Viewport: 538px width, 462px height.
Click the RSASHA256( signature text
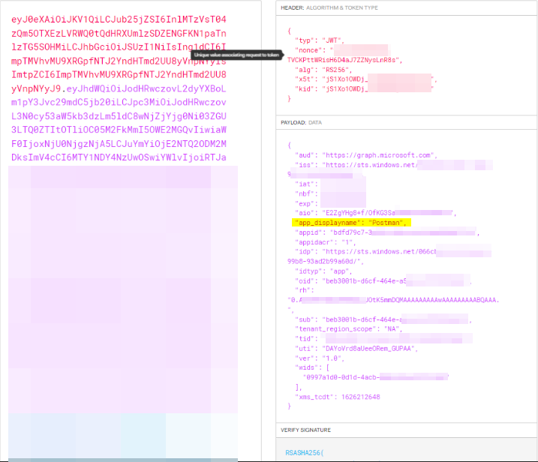(x=305, y=453)
